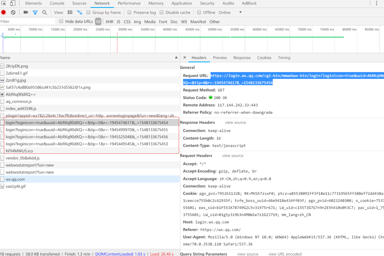Click the Name column sort arrow
Screen dimensions: 384x256
[176, 58]
